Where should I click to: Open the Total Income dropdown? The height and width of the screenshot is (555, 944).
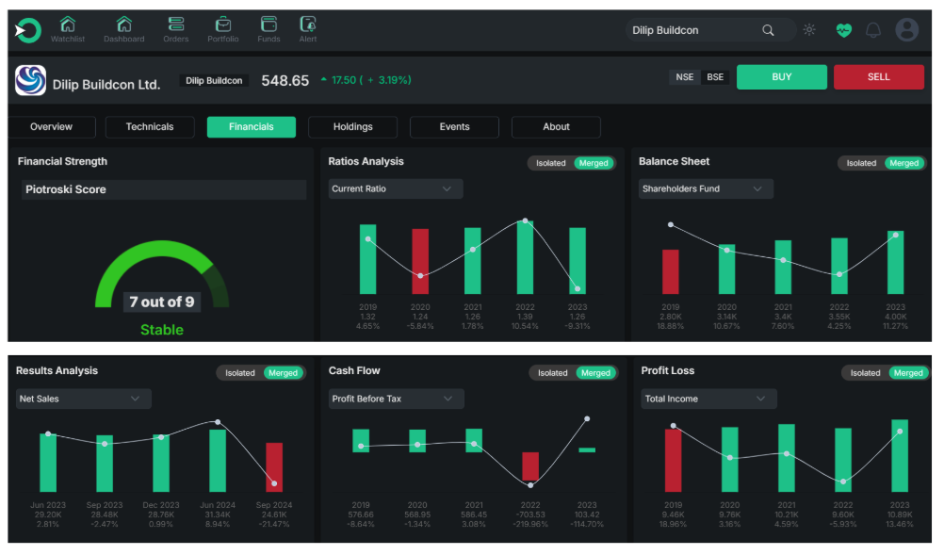708,400
